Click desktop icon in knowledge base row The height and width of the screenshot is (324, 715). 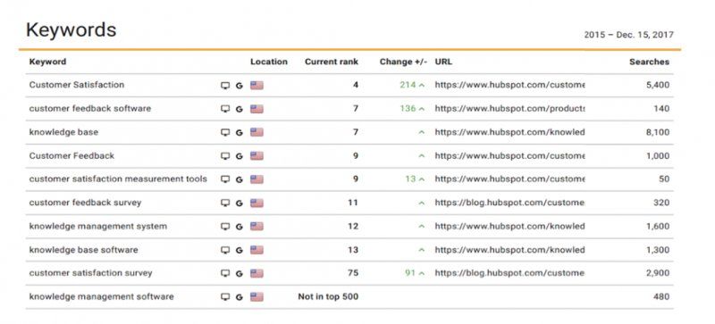click(225, 133)
